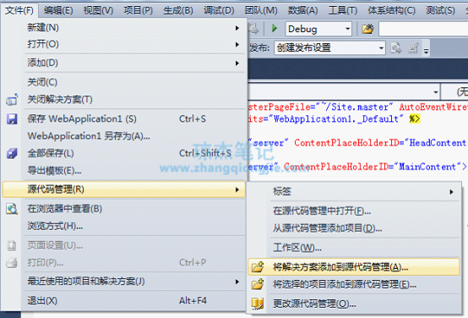Image resolution: width=468 pixels, height=318 pixels.
Task: Click the Save WebApplication1 floppy disk icon
Action: pos(12,119)
